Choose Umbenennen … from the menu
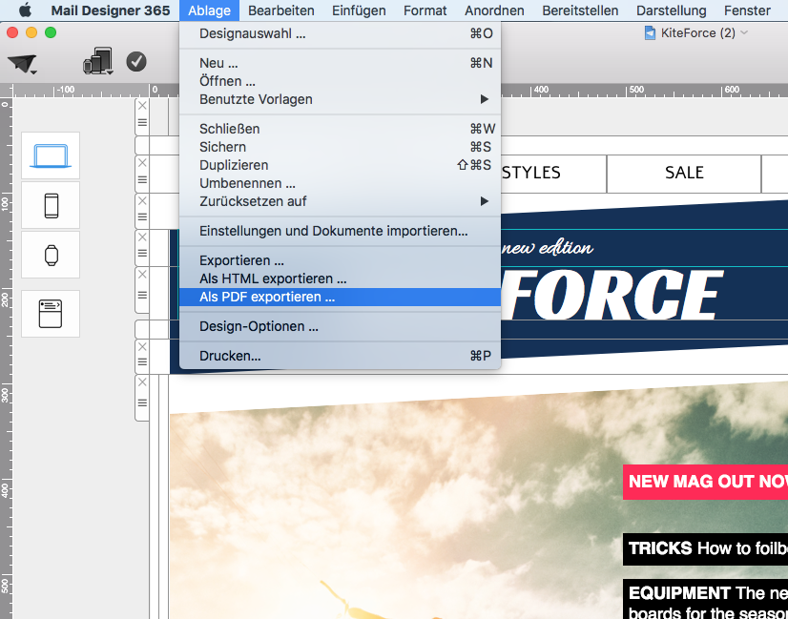 [x=341, y=183]
